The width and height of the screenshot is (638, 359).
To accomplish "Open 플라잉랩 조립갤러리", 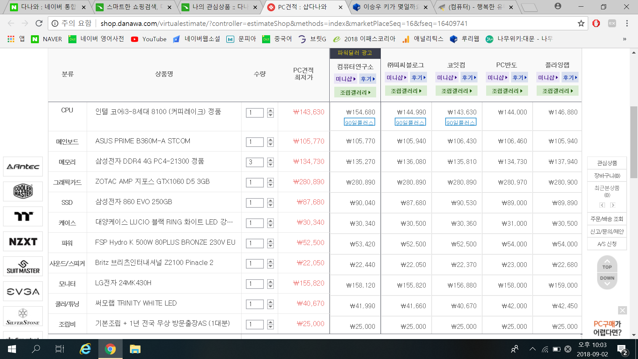I will [x=558, y=91].
